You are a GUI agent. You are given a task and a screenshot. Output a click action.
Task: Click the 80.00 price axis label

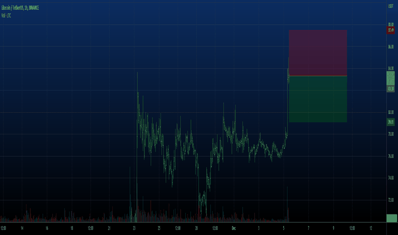click(x=391, y=112)
